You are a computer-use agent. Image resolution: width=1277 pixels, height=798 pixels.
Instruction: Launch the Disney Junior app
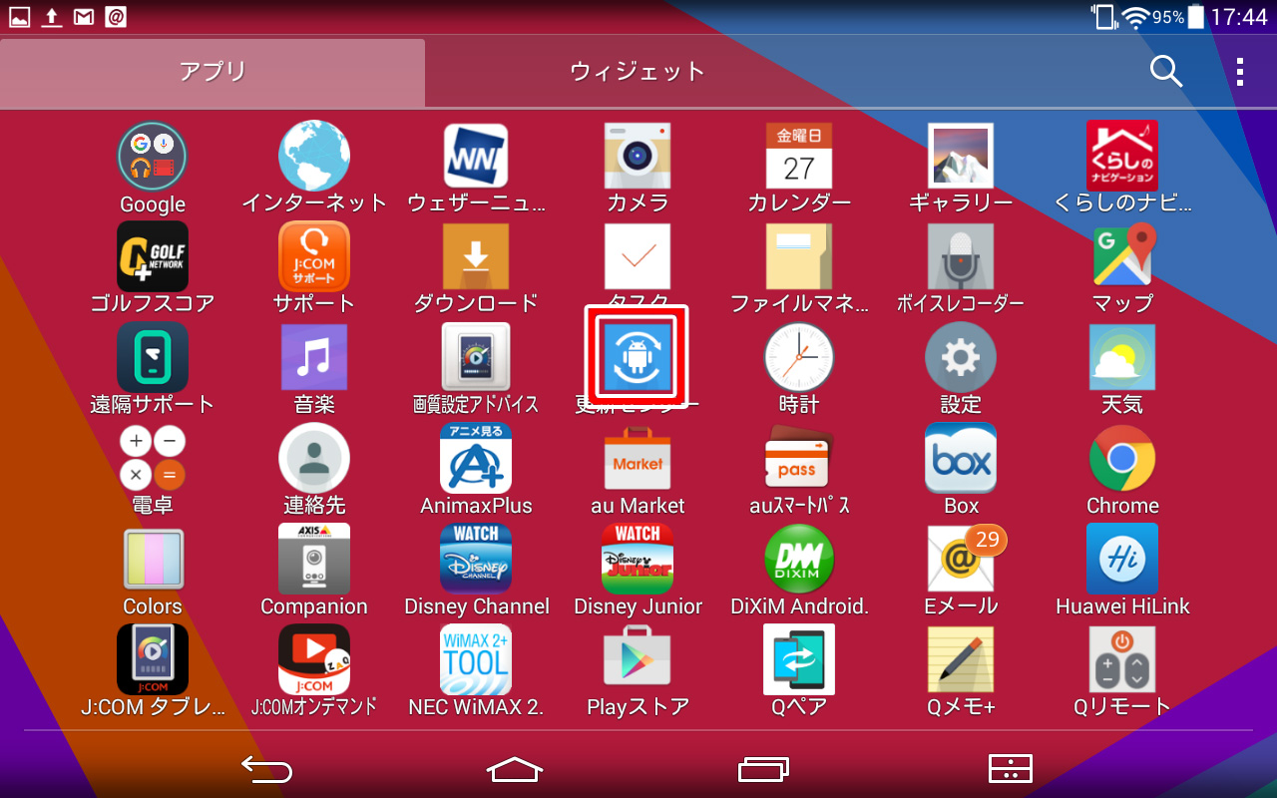(638, 559)
